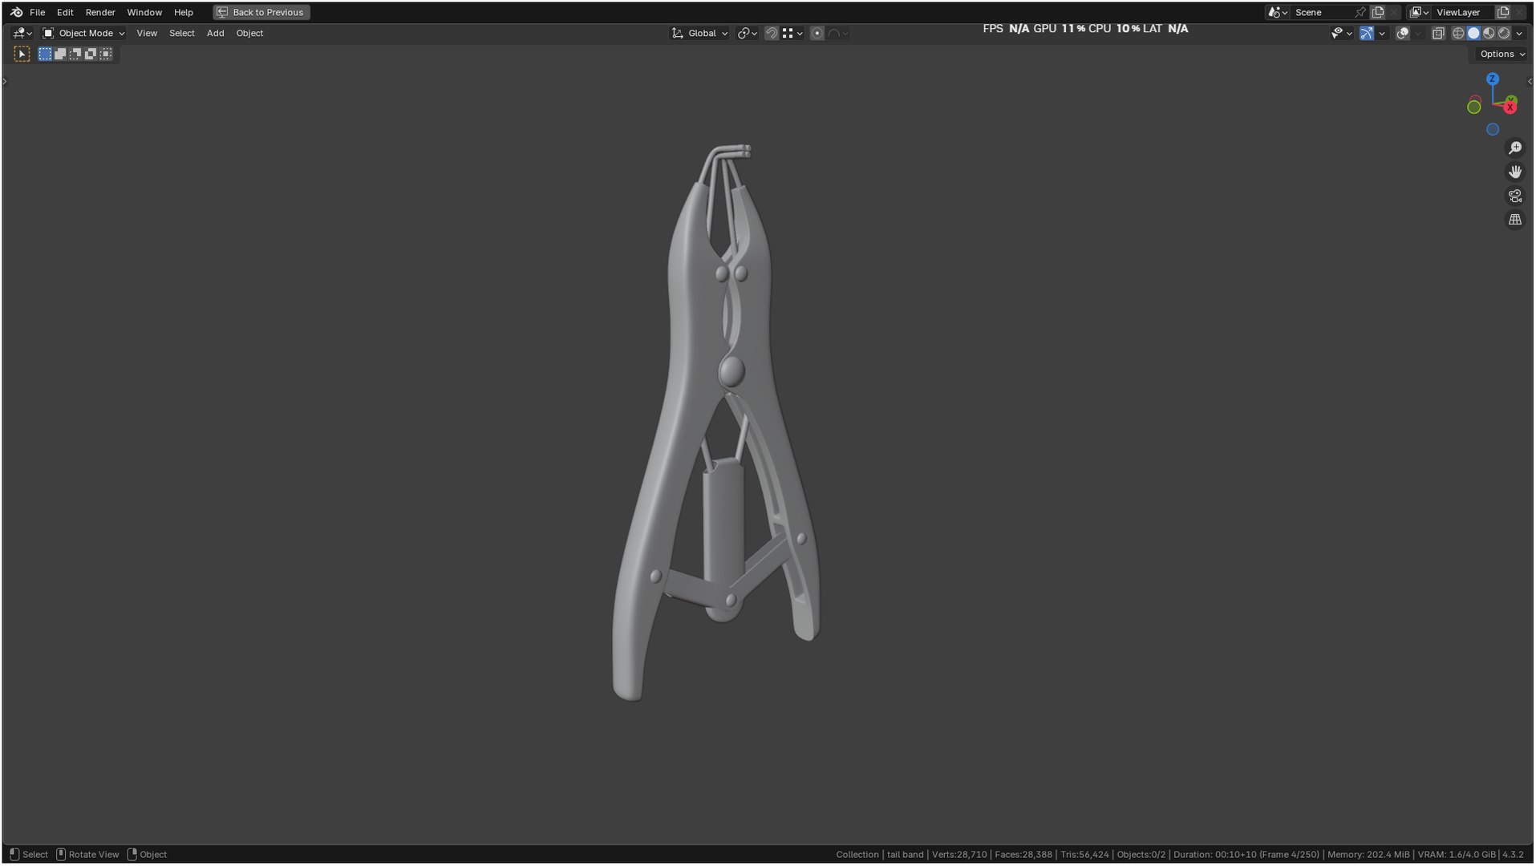Viewport: 1536px width, 866px height.
Task: Click the Rotate View hint in status bar
Action: 87,854
